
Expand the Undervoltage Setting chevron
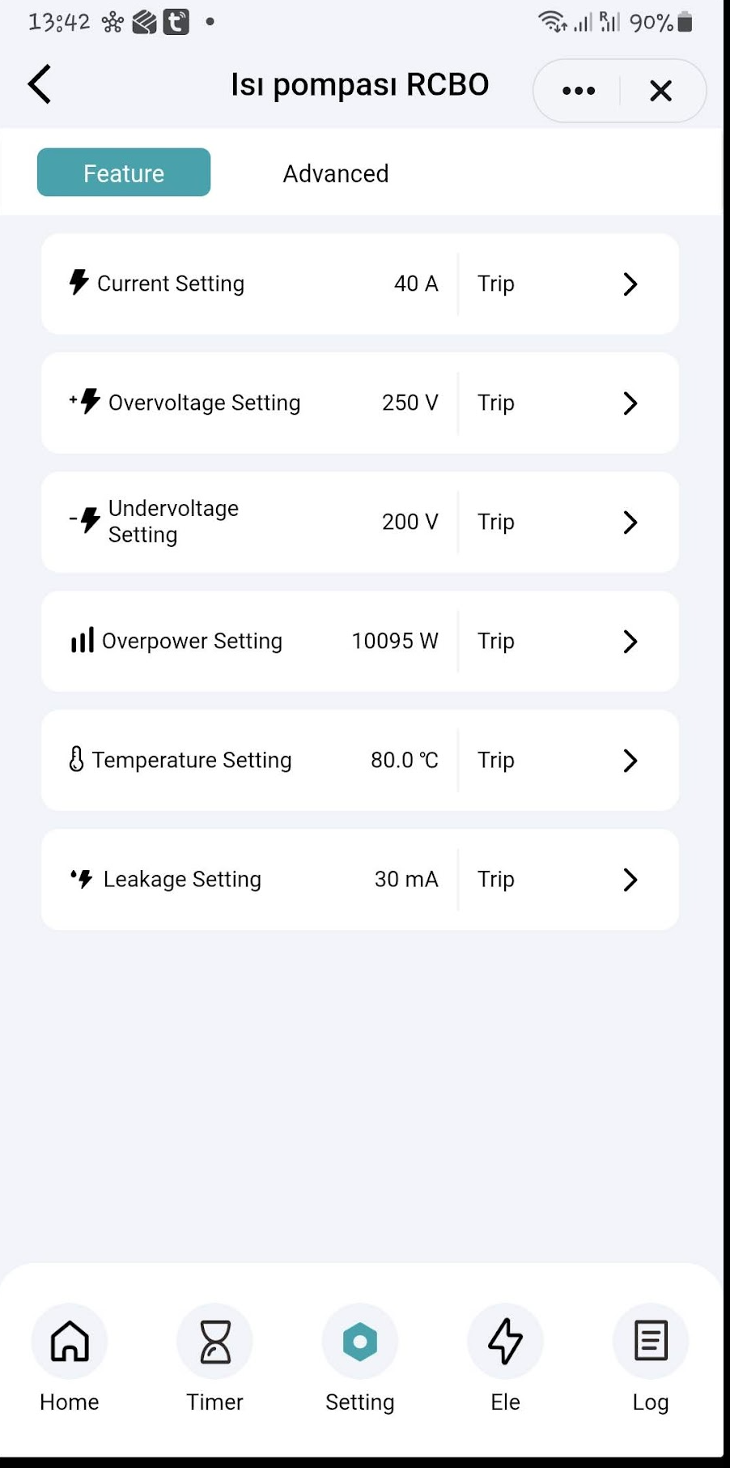[630, 522]
